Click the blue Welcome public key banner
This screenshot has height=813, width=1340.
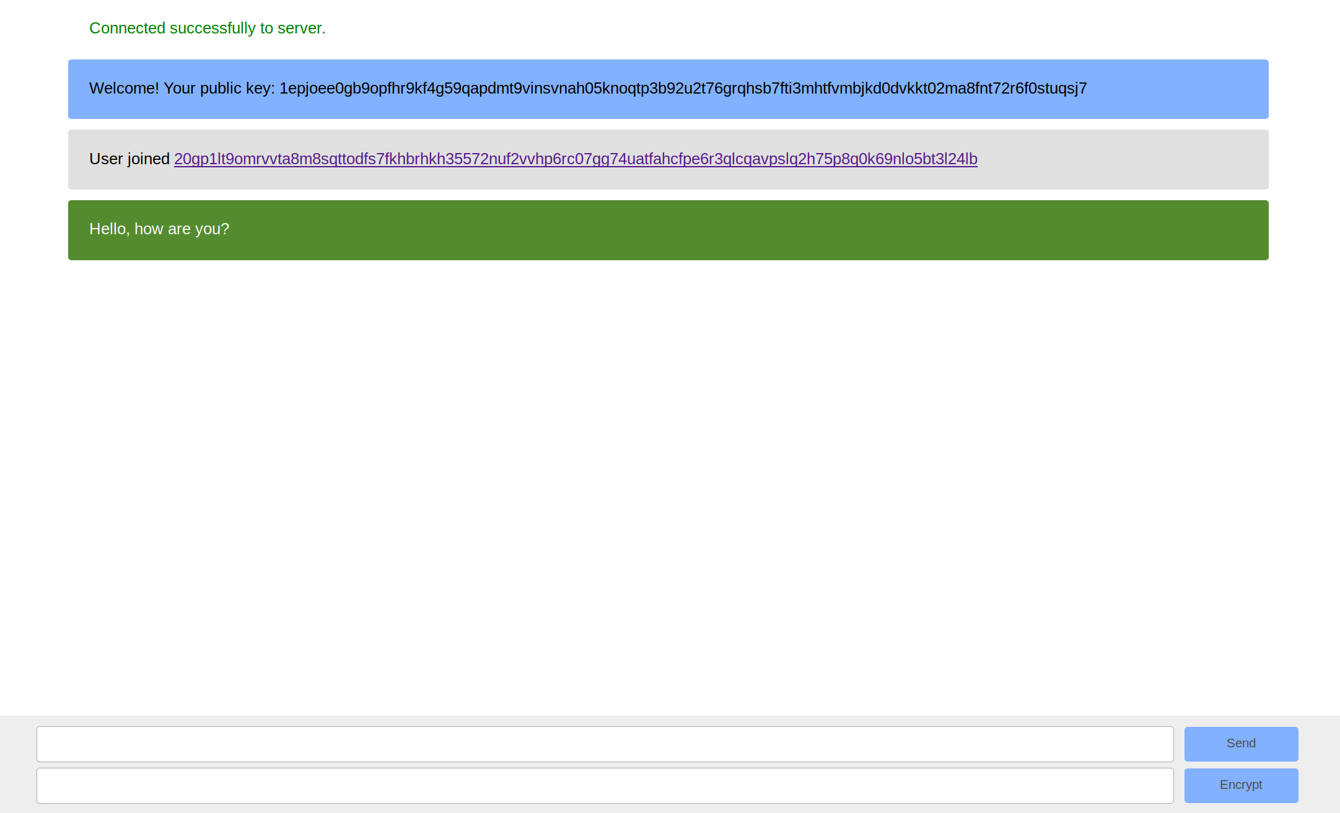(x=1177, y=89)
